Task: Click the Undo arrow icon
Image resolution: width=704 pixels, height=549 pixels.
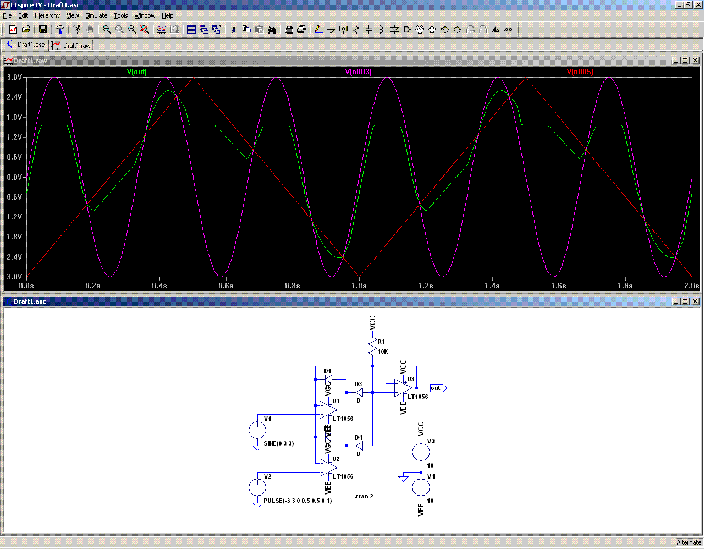Action: point(444,30)
